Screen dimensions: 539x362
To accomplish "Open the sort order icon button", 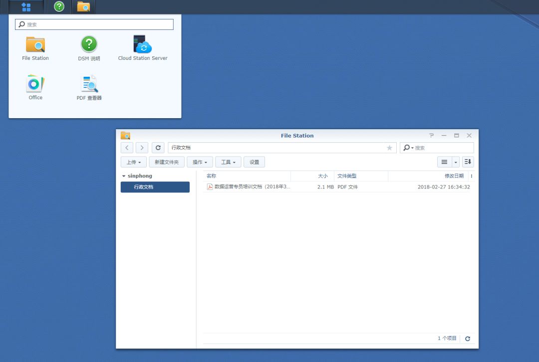I will click(468, 162).
